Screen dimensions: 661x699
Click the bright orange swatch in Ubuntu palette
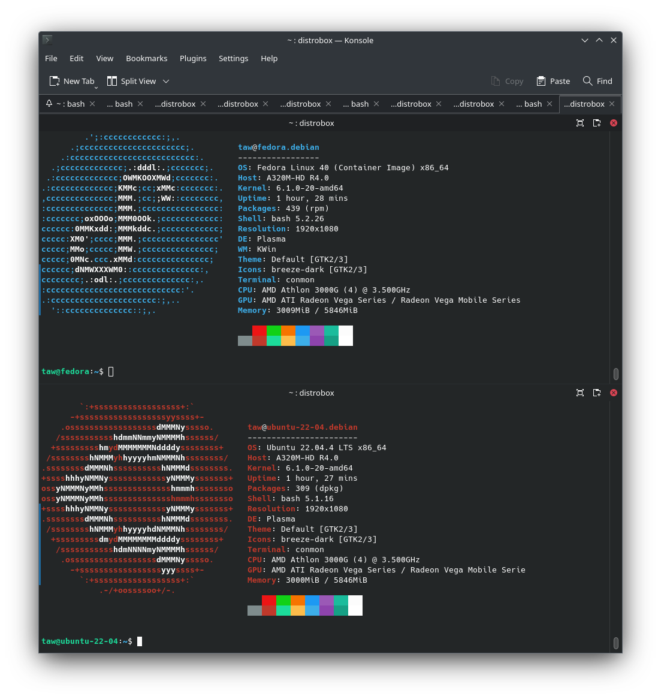pos(298,600)
